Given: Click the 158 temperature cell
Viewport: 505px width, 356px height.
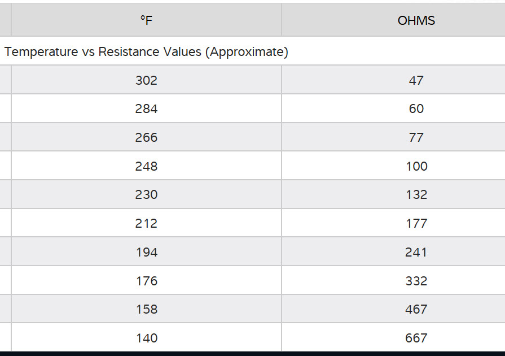Looking at the screenshot, I should point(146,309).
